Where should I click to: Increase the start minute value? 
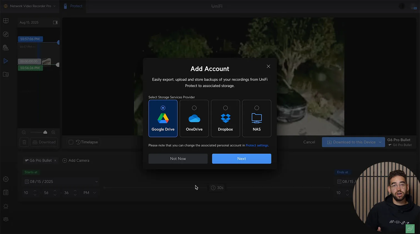(55, 190)
